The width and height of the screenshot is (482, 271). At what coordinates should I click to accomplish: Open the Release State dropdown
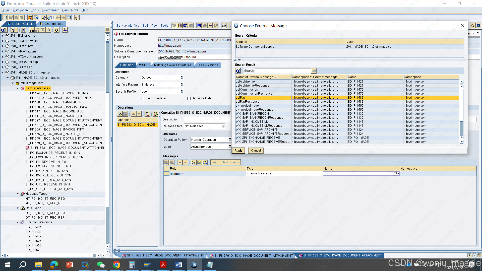pos(223,126)
